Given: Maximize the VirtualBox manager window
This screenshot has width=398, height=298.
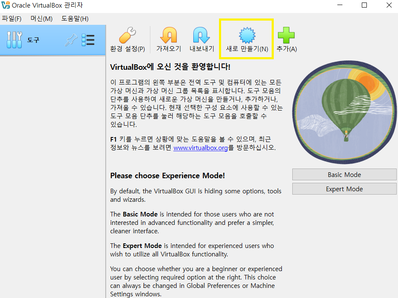Looking at the screenshot, I should point(364,5).
